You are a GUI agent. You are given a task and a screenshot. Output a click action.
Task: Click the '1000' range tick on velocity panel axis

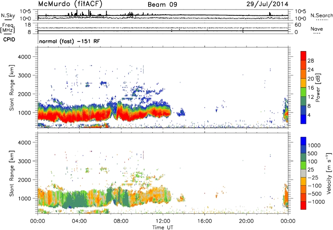coord(24,198)
